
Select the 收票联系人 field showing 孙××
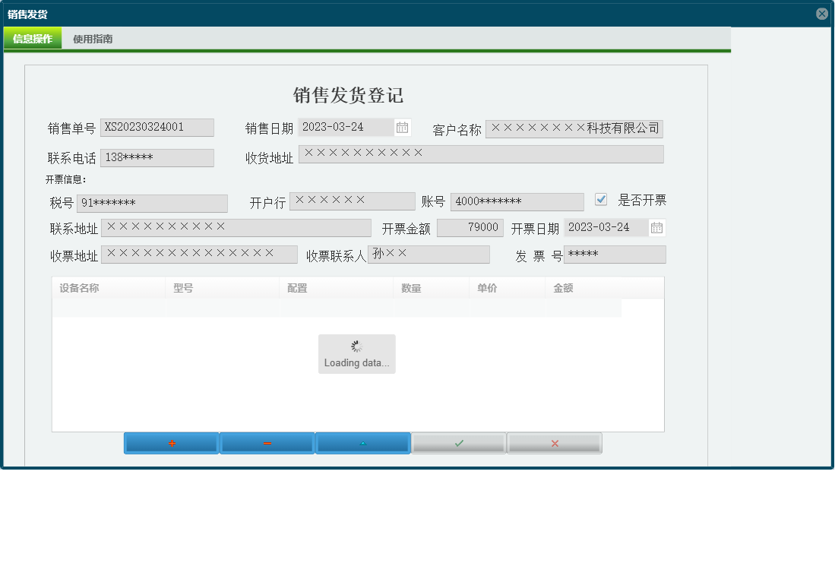coord(429,253)
